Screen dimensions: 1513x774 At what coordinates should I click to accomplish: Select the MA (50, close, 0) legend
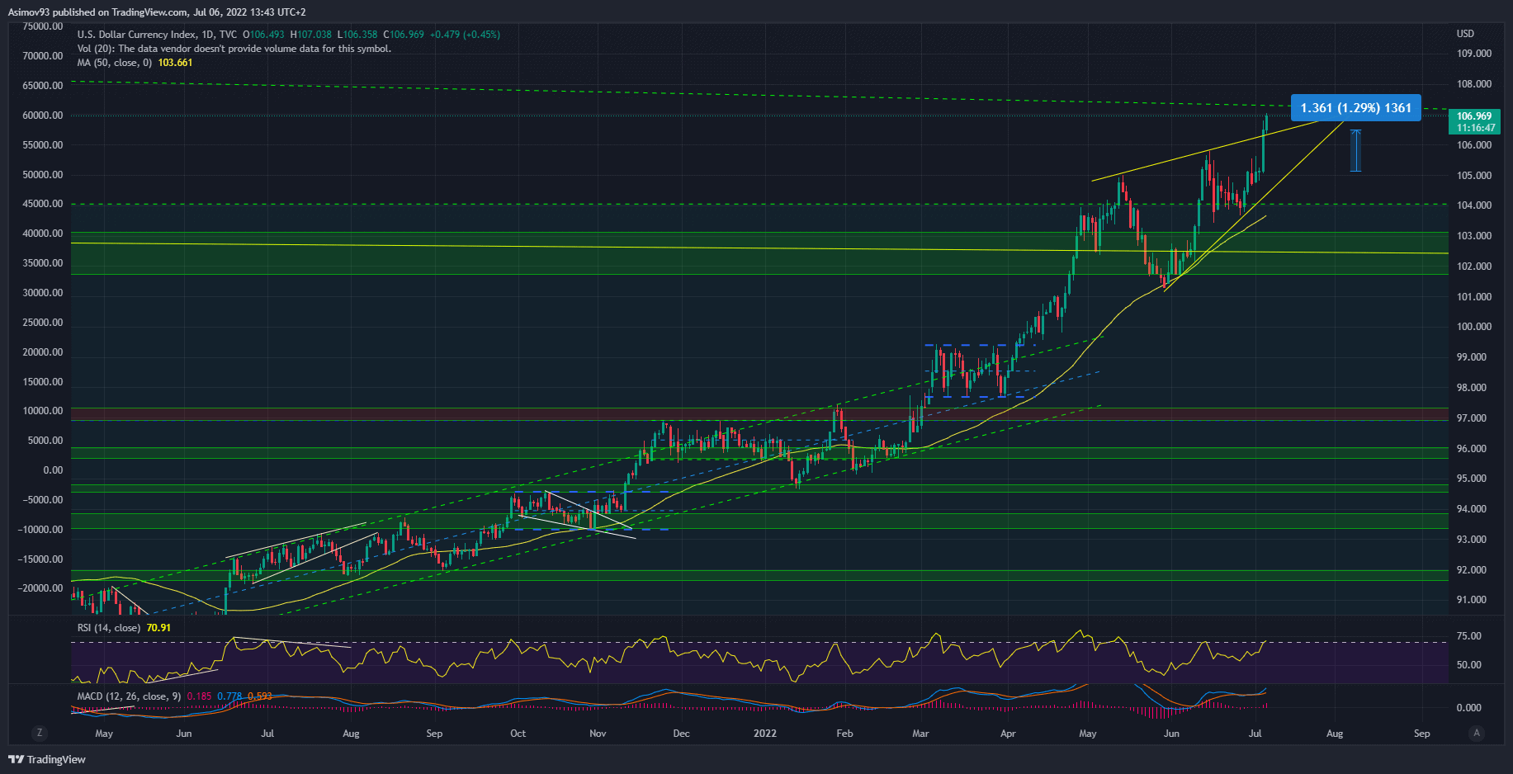coord(115,63)
